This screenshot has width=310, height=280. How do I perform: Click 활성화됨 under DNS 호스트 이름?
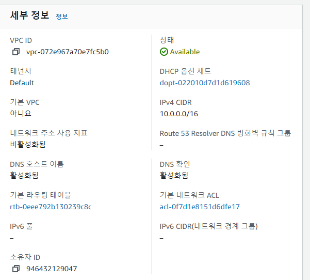(24, 175)
